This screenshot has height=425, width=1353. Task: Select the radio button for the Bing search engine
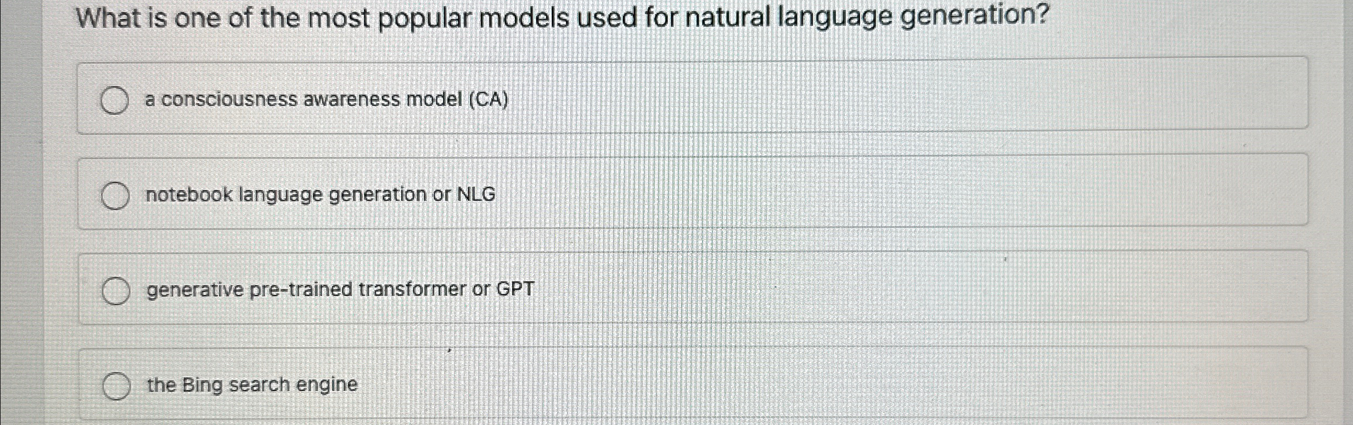(x=117, y=385)
